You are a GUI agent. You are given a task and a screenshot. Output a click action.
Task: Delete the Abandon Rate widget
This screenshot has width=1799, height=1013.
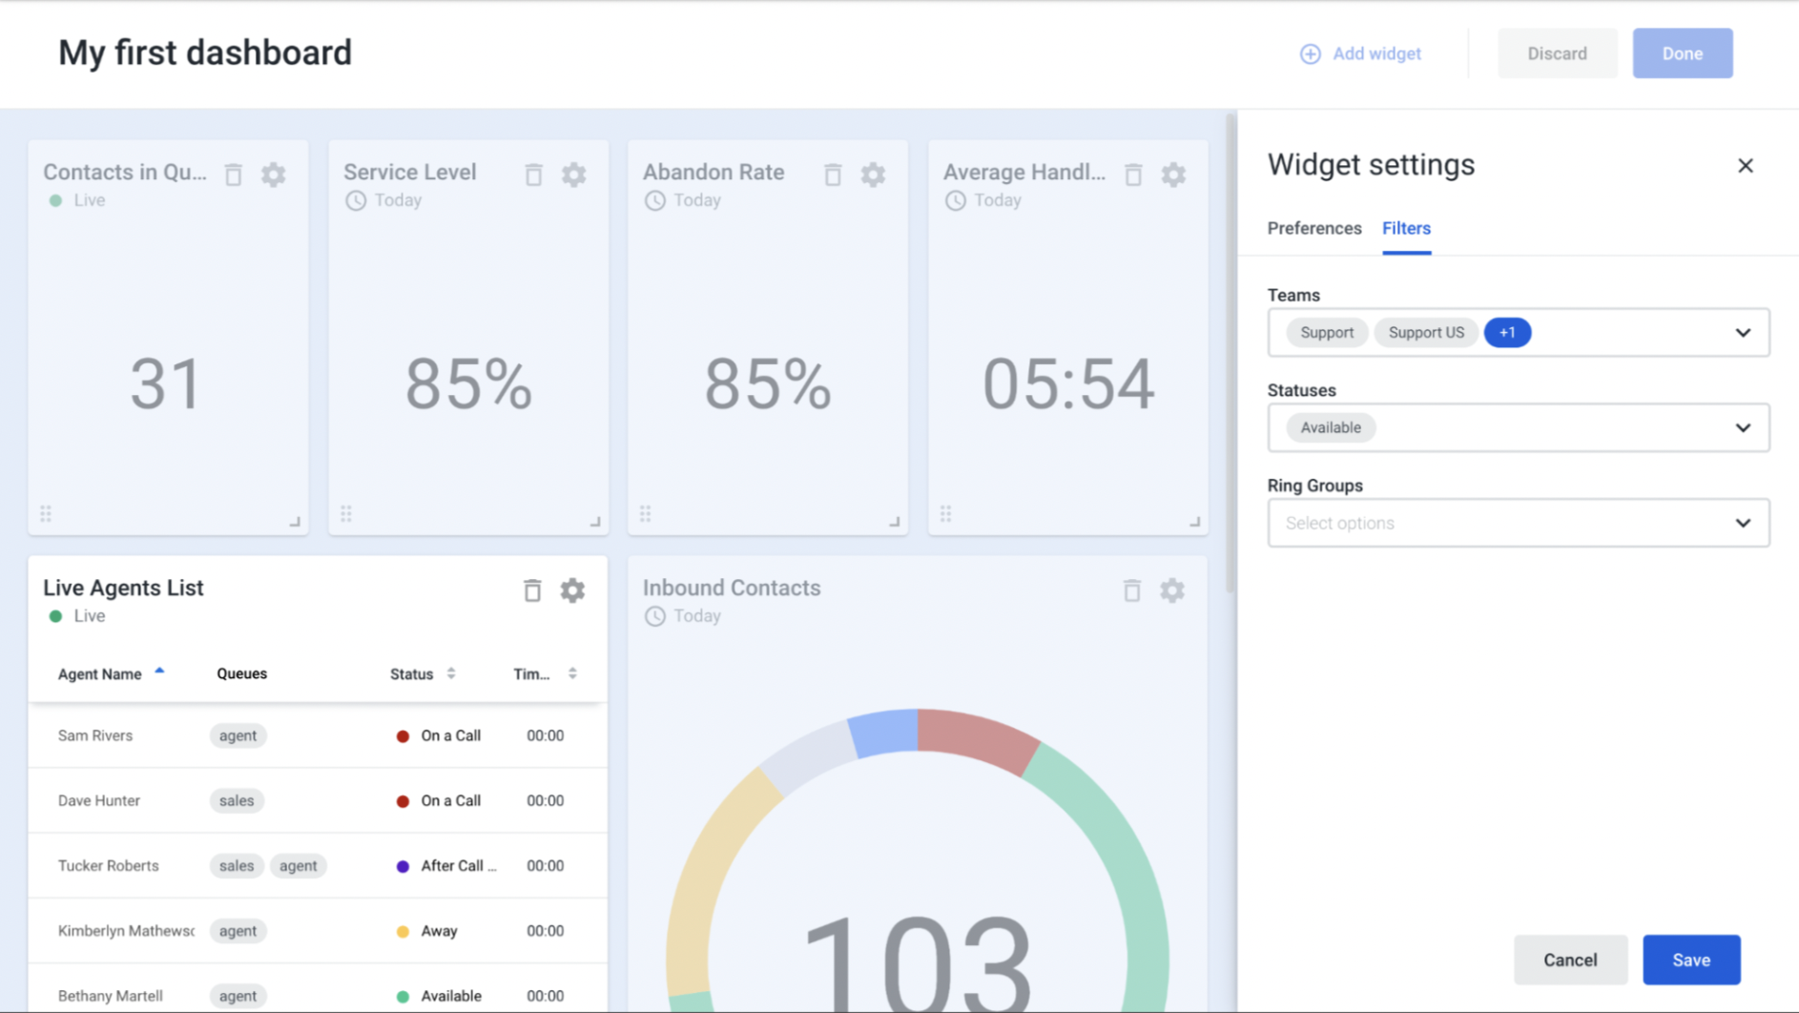click(833, 175)
